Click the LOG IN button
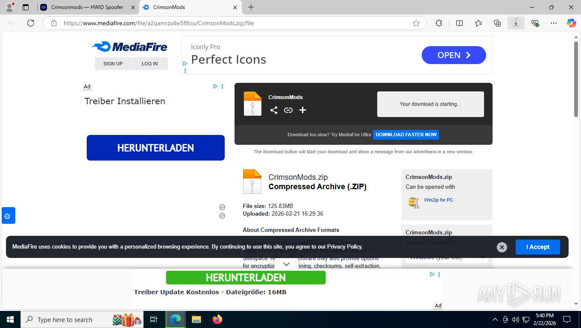 (150, 64)
